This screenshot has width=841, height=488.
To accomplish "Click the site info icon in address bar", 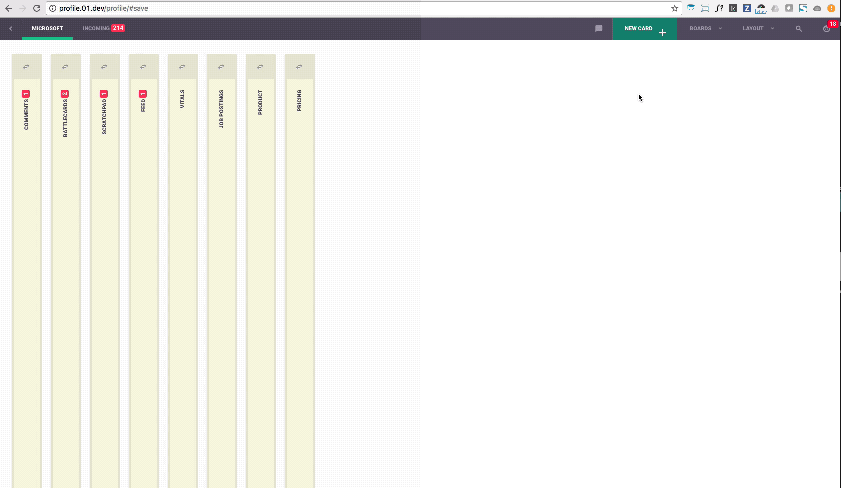I will click(x=53, y=8).
